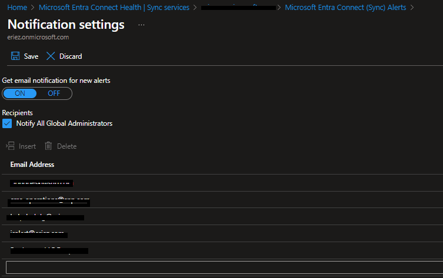Click the Insert row icon
Image resolution: width=443 pixels, height=278 pixels.
[x=10, y=146]
